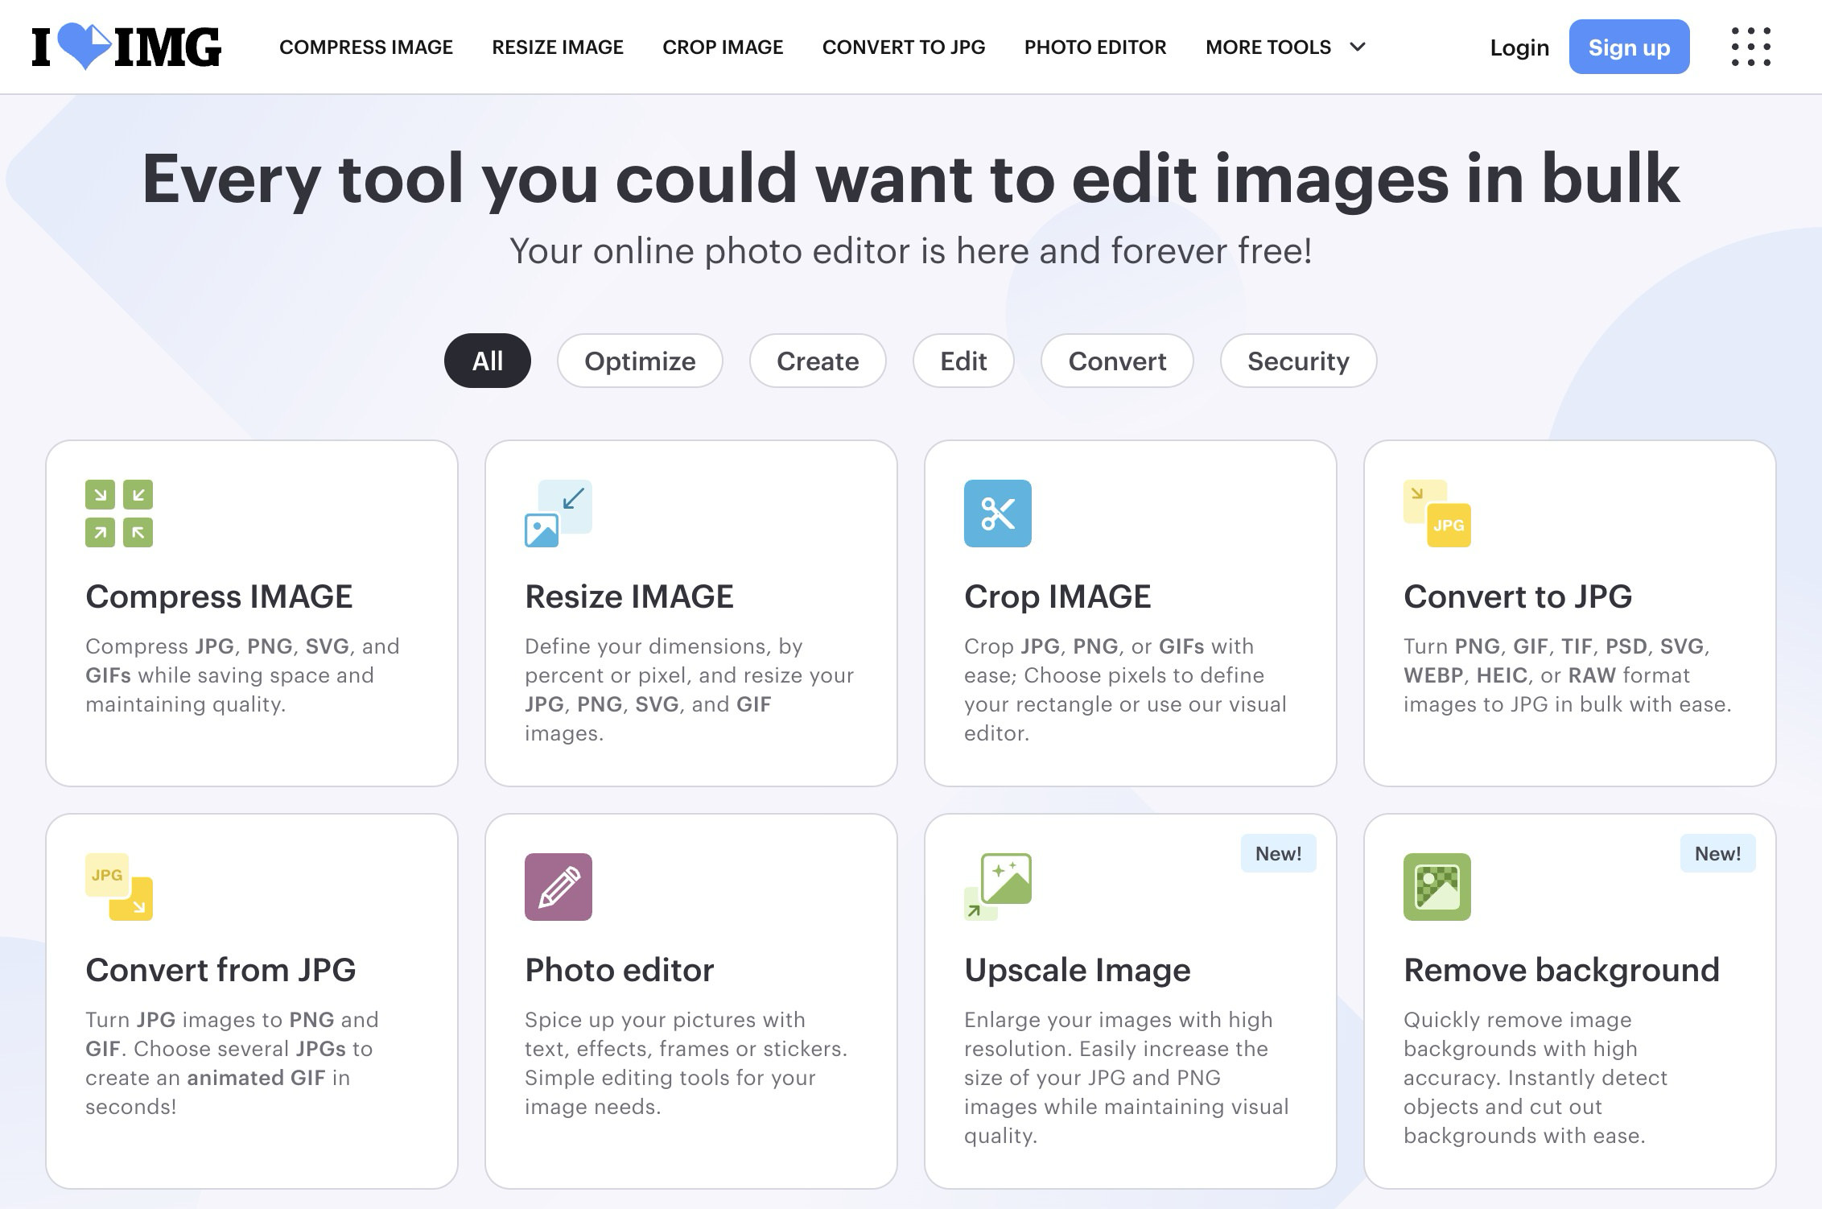Open the Remove background card title
Viewport: 1822px width, 1209px height.
[1561, 970]
